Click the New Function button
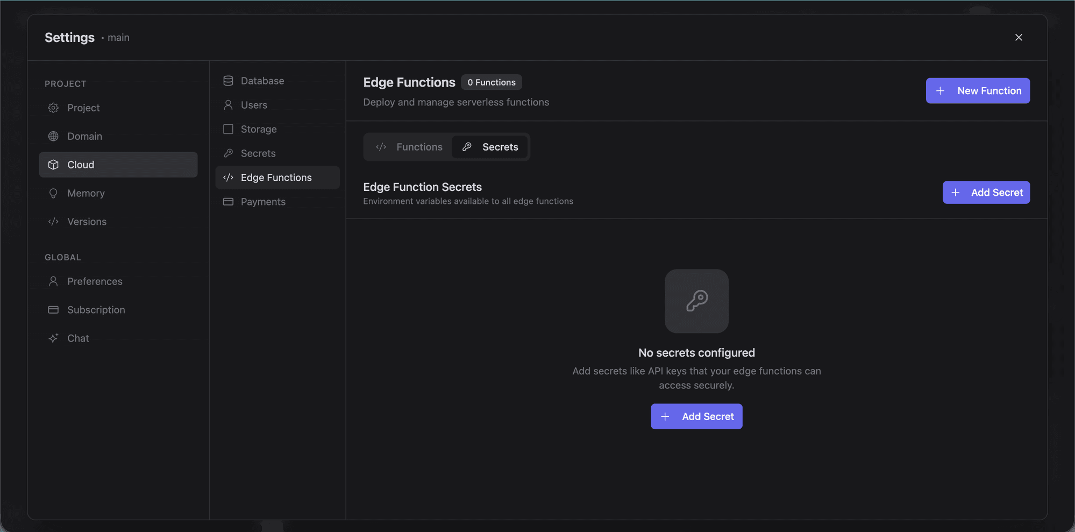 [978, 90]
